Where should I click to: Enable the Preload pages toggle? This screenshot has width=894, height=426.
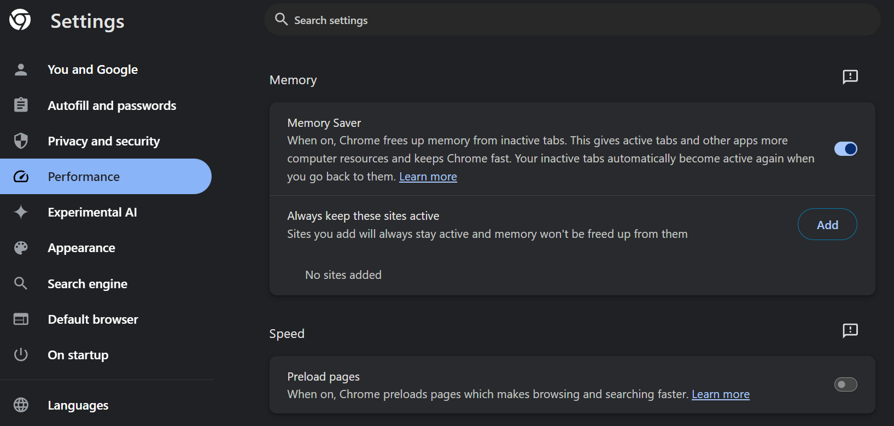[845, 385]
